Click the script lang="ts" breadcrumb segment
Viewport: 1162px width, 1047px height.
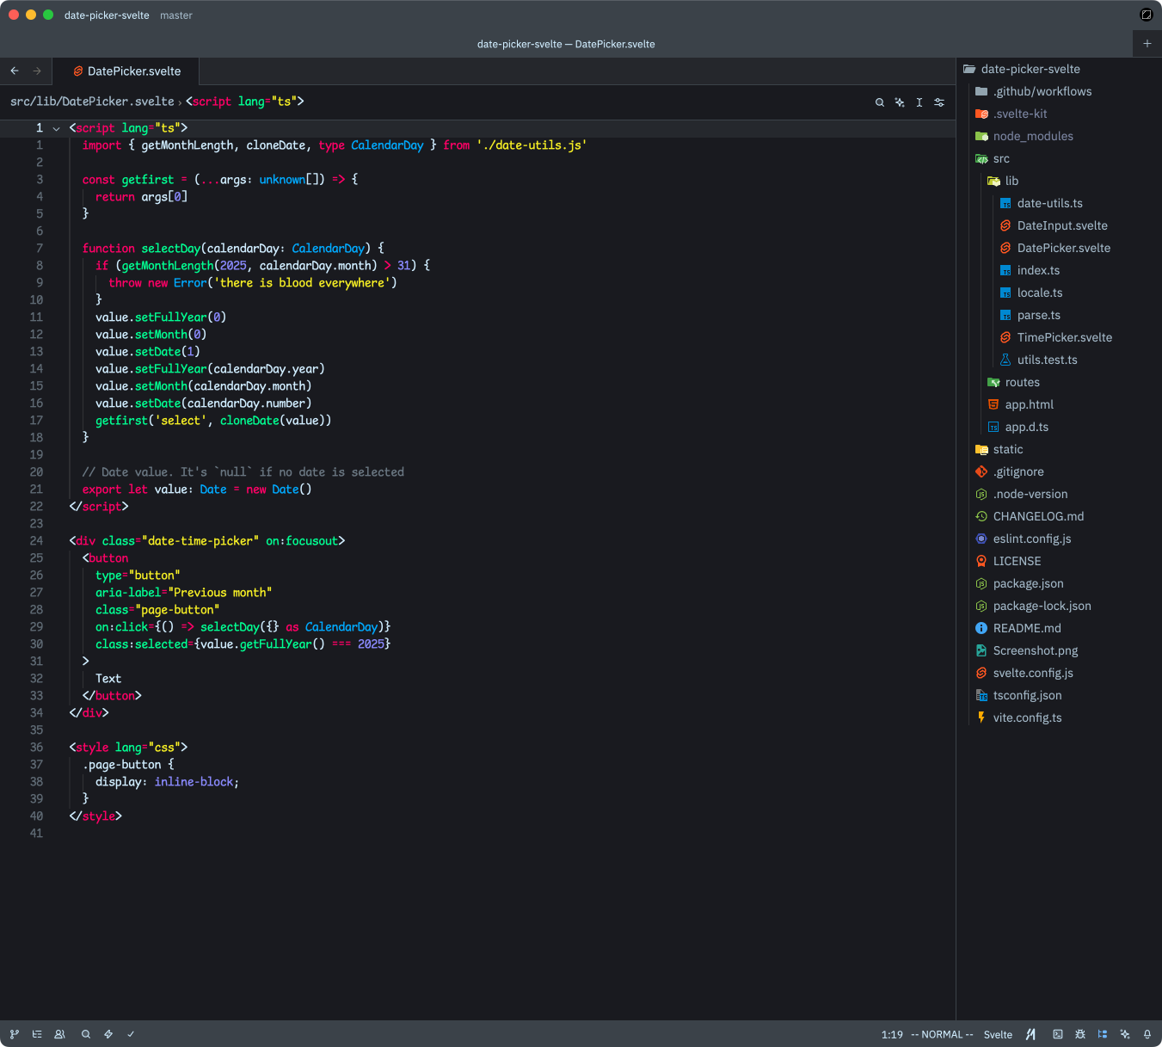[245, 102]
